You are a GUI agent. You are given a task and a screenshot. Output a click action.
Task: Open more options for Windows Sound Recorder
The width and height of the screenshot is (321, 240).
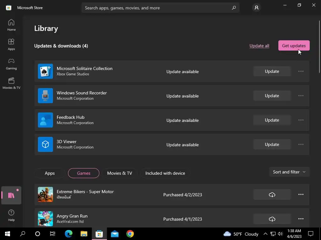pos(301,96)
